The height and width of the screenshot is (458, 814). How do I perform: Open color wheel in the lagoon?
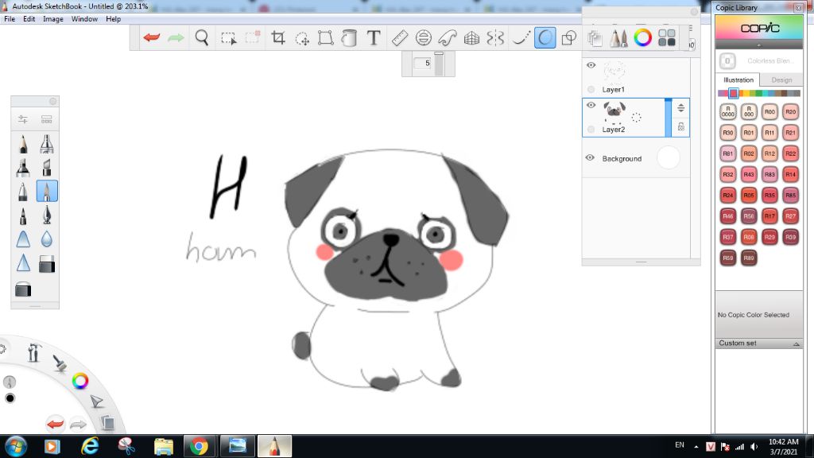[x=80, y=381]
